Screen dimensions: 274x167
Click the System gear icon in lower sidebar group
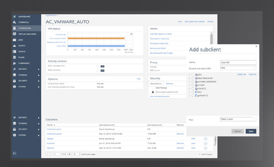coord(15,135)
